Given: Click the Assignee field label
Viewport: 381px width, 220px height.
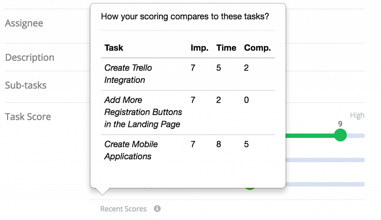Looking at the screenshot, I should pyautogui.click(x=24, y=23).
